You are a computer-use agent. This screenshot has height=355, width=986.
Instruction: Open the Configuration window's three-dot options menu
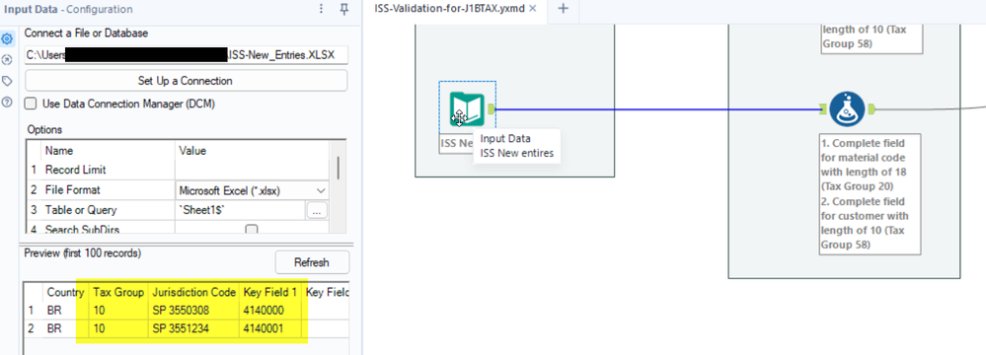coord(322,9)
